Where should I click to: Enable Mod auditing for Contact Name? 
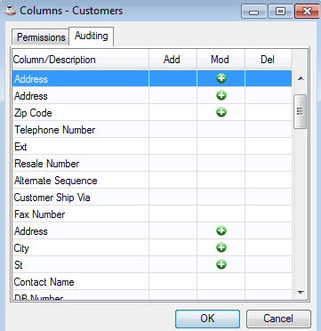coord(221,282)
